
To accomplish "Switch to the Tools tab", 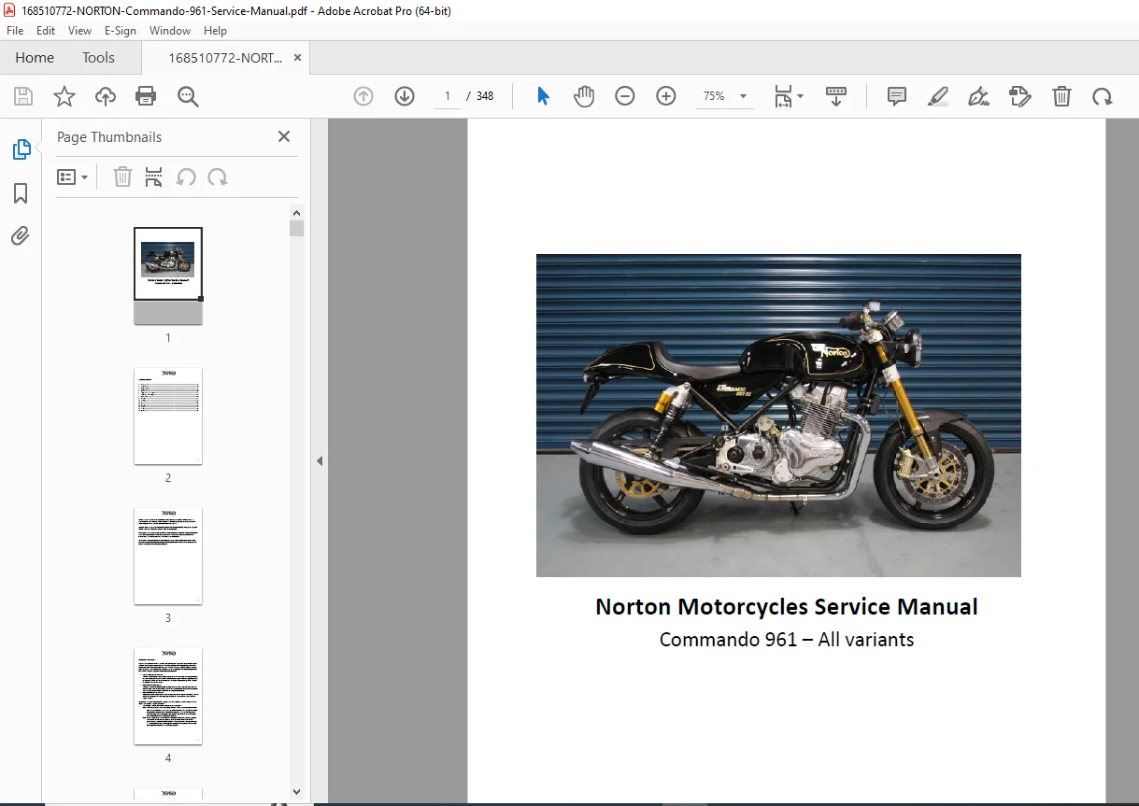I will pyautogui.click(x=98, y=58).
